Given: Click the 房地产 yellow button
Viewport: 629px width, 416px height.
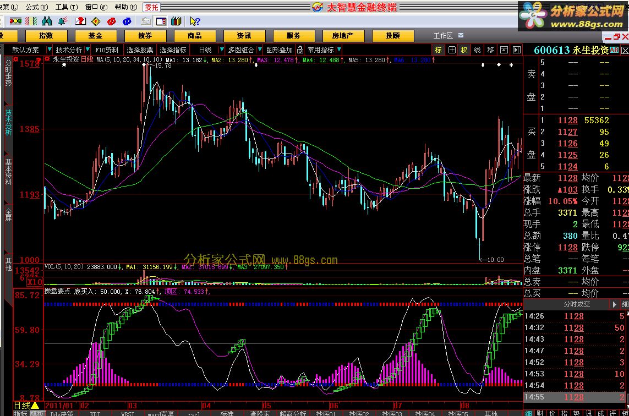Looking at the screenshot, I should [x=343, y=36].
